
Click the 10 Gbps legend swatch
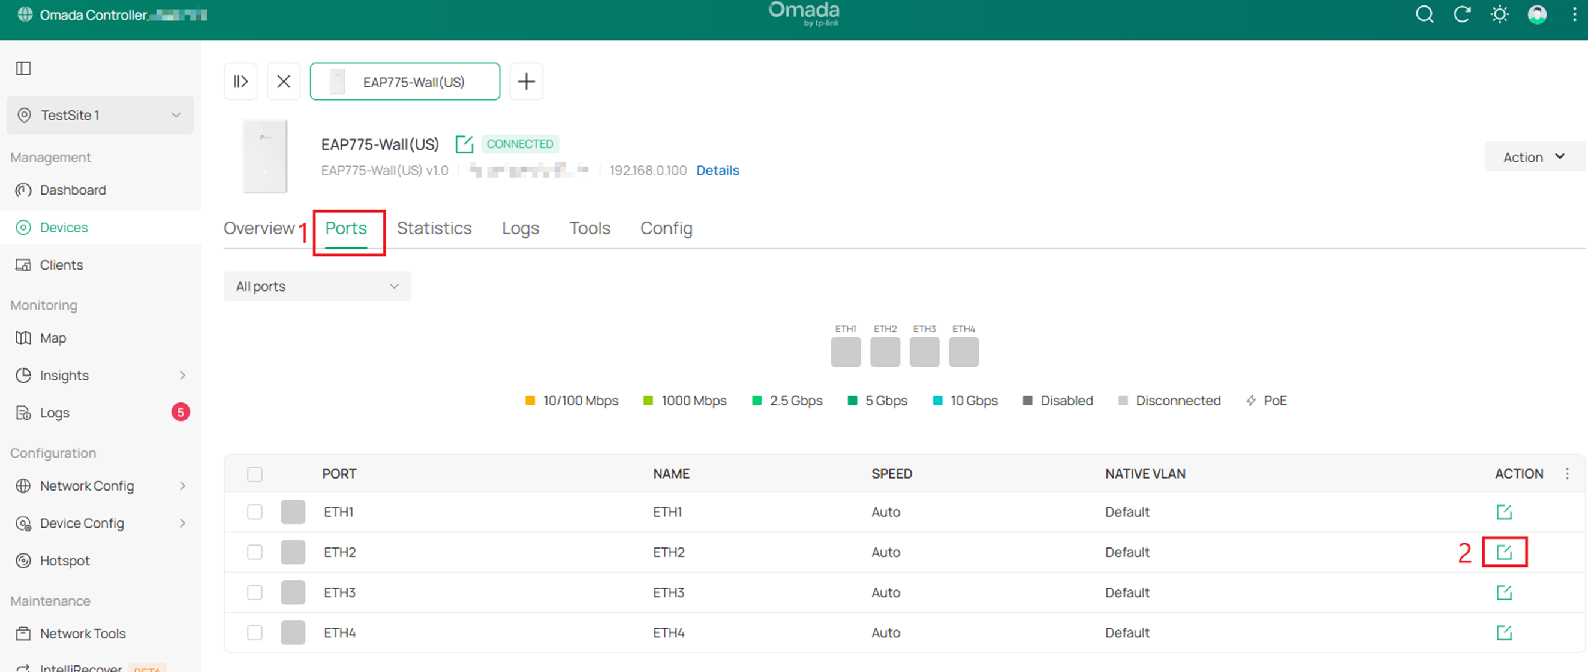point(938,401)
